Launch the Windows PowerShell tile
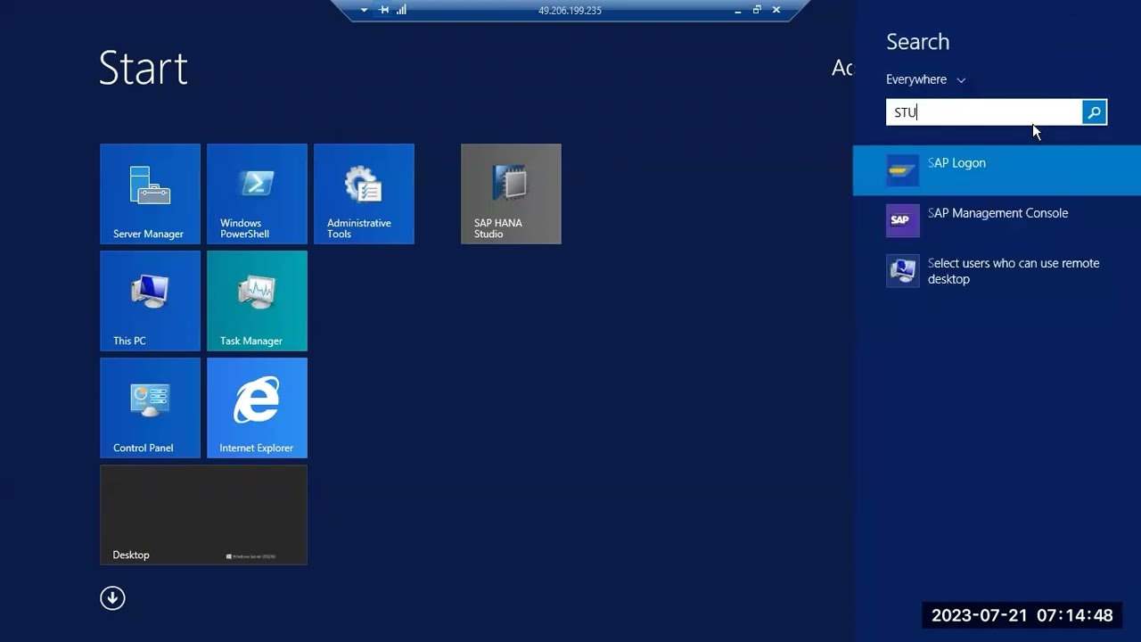Viewport: 1141px width, 642px height. 257,193
